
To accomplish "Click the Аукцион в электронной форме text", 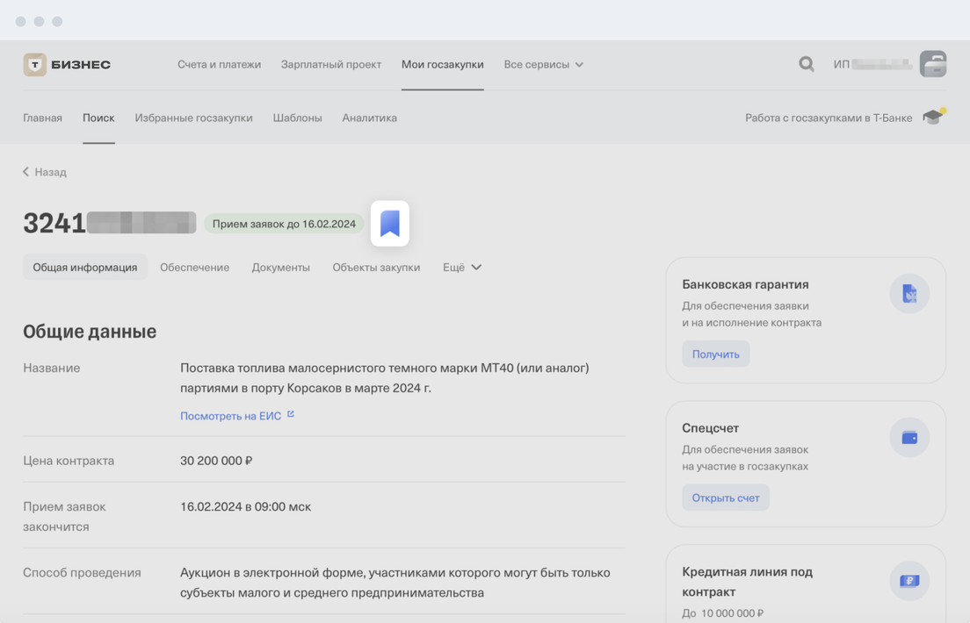I will (x=395, y=583).
